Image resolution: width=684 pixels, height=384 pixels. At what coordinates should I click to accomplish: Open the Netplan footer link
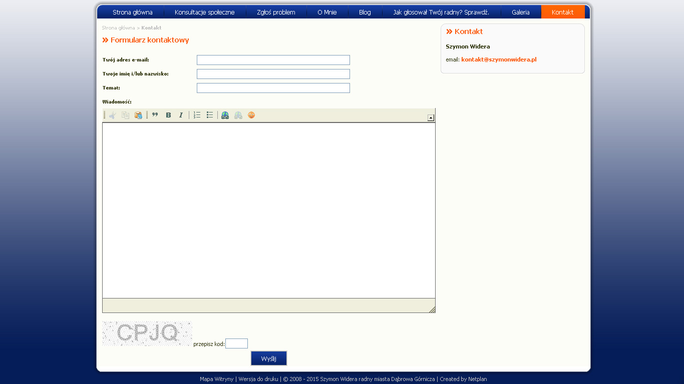(x=478, y=379)
